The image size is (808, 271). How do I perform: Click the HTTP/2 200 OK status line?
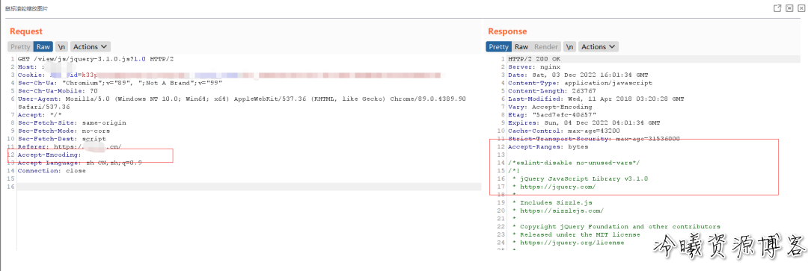click(x=534, y=59)
